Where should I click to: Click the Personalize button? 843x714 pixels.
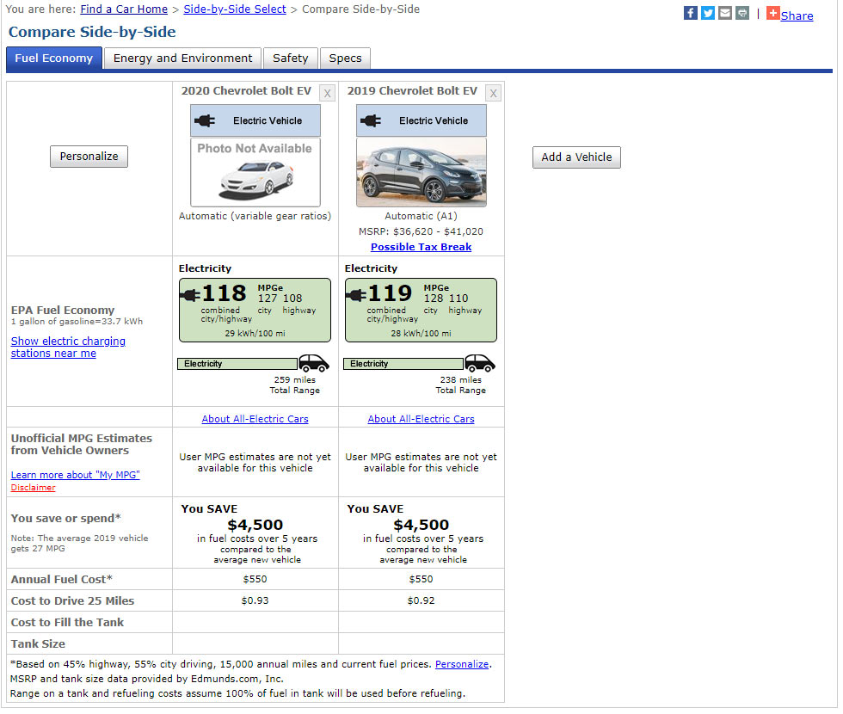[89, 157]
